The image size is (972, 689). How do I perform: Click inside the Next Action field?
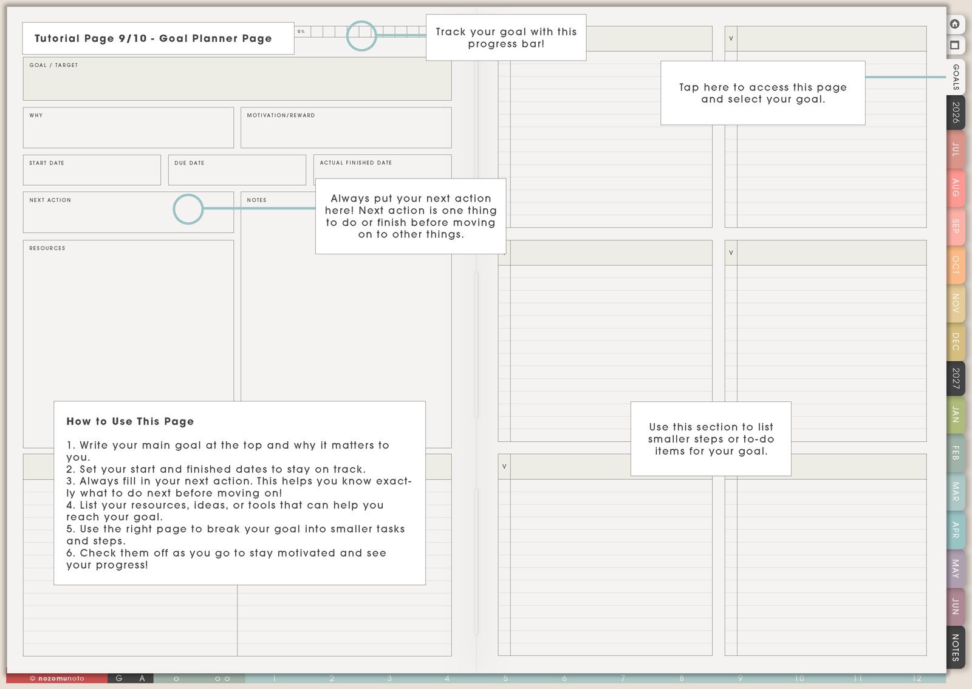click(128, 212)
